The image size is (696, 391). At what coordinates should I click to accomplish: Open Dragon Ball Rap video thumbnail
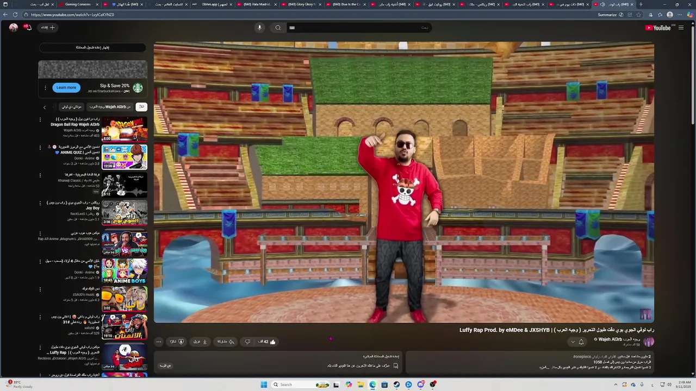click(x=125, y=129)
